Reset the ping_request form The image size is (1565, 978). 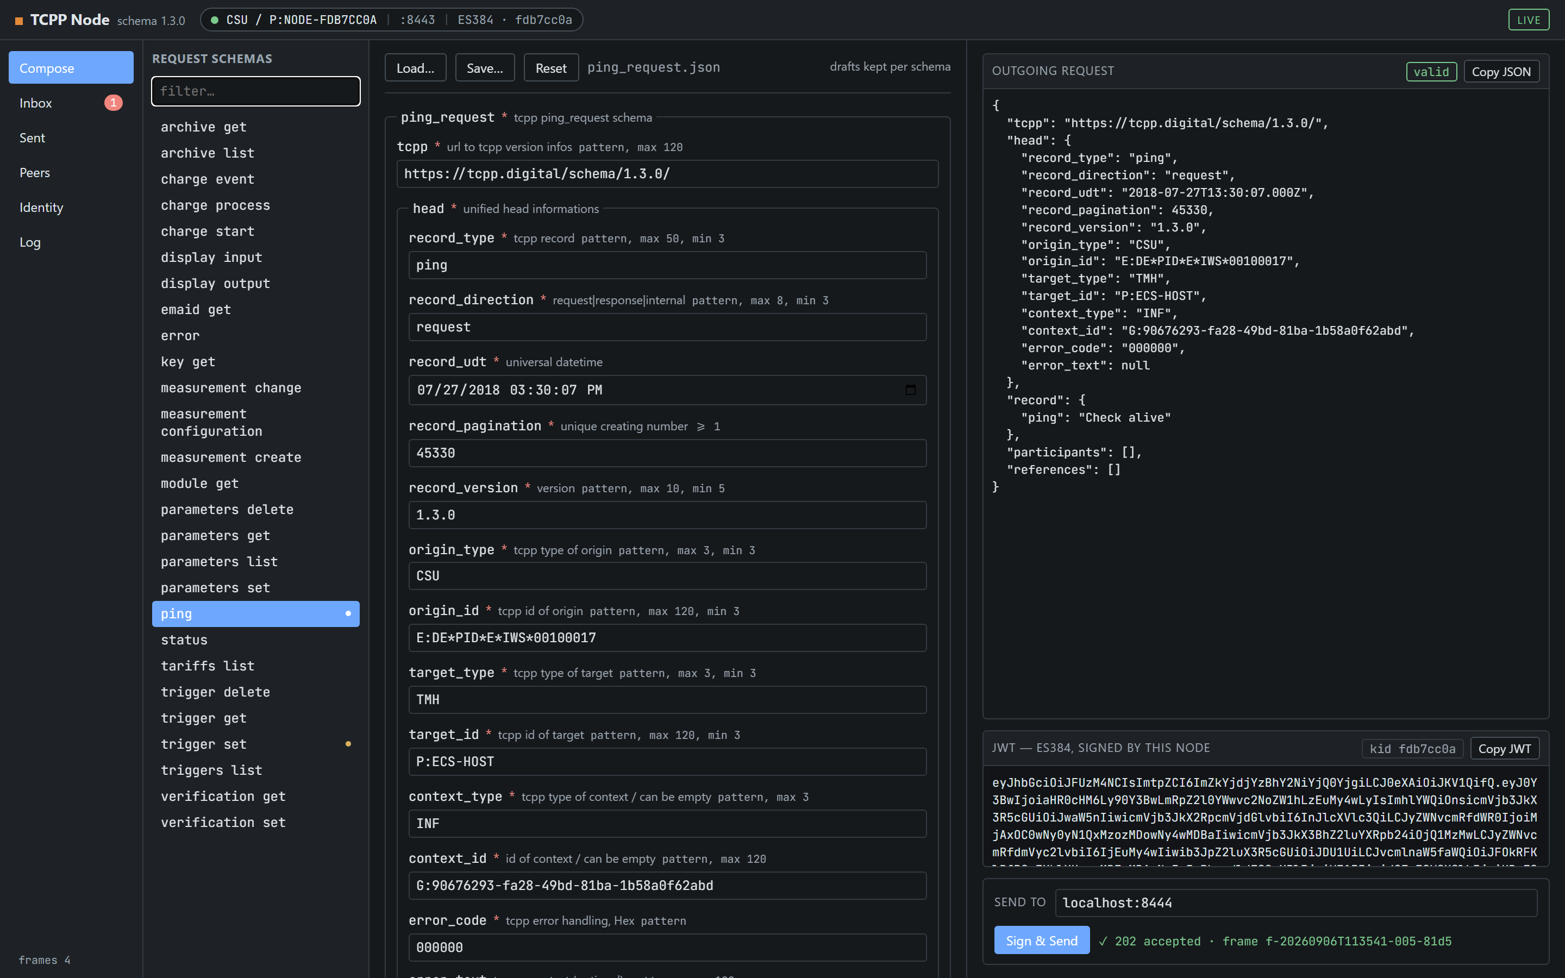pyautogui.click(x=551, y=68)
